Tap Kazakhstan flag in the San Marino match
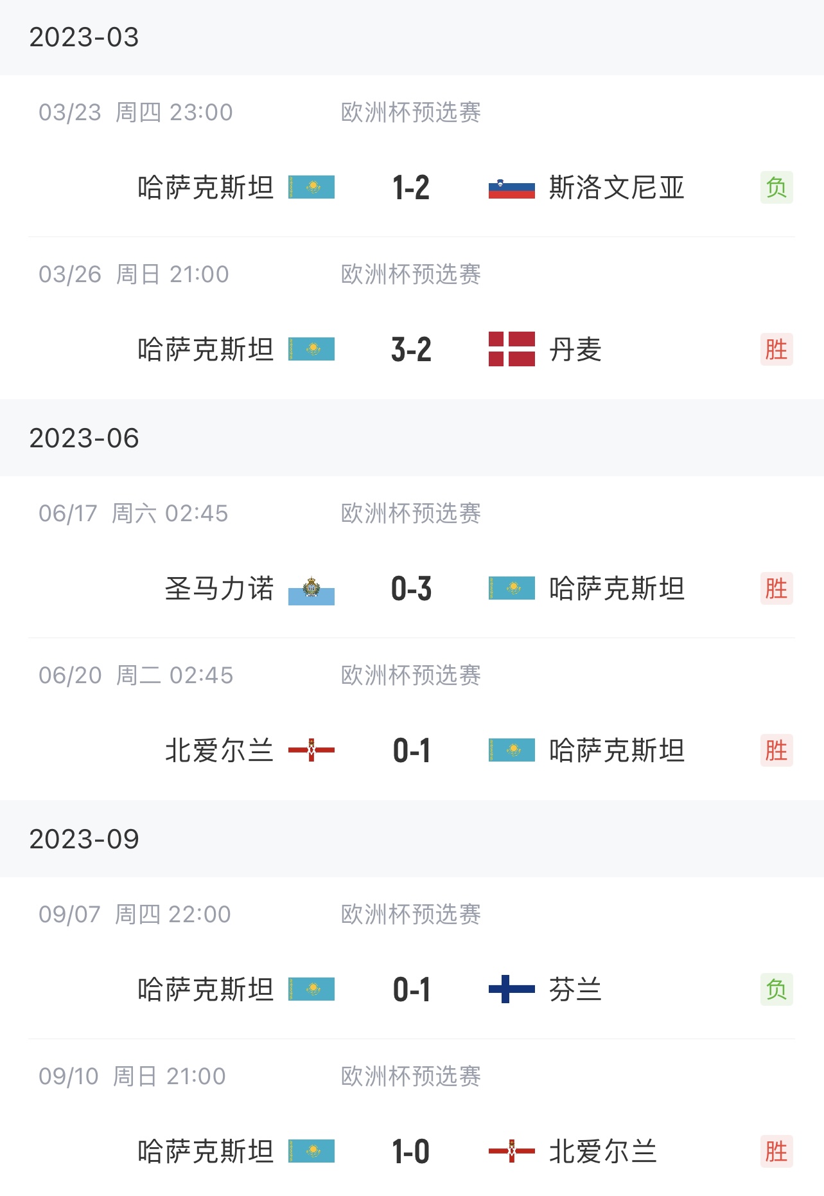Image resolution: width=824 pixels, height=1196 pixels. tap(511, 588)
